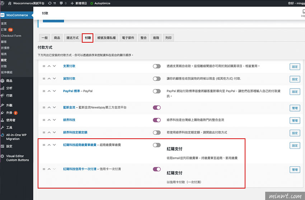Open the 紅陽科技超商繳費單繳費 link
Screen dimensions: 305x200
coord(80,145)
